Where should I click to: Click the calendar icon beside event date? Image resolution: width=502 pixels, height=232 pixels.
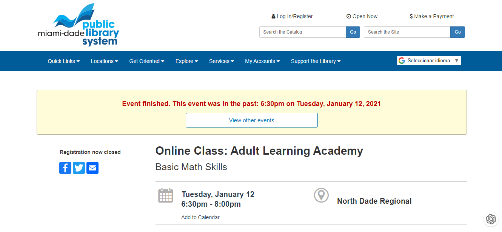pos(165,195)
